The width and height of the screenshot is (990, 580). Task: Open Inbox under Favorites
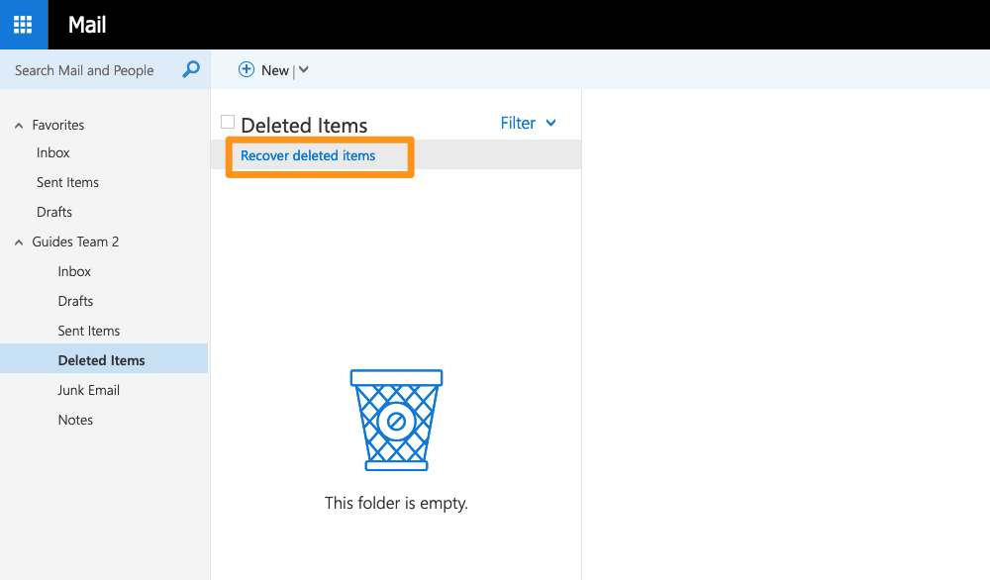coord(53,153)
